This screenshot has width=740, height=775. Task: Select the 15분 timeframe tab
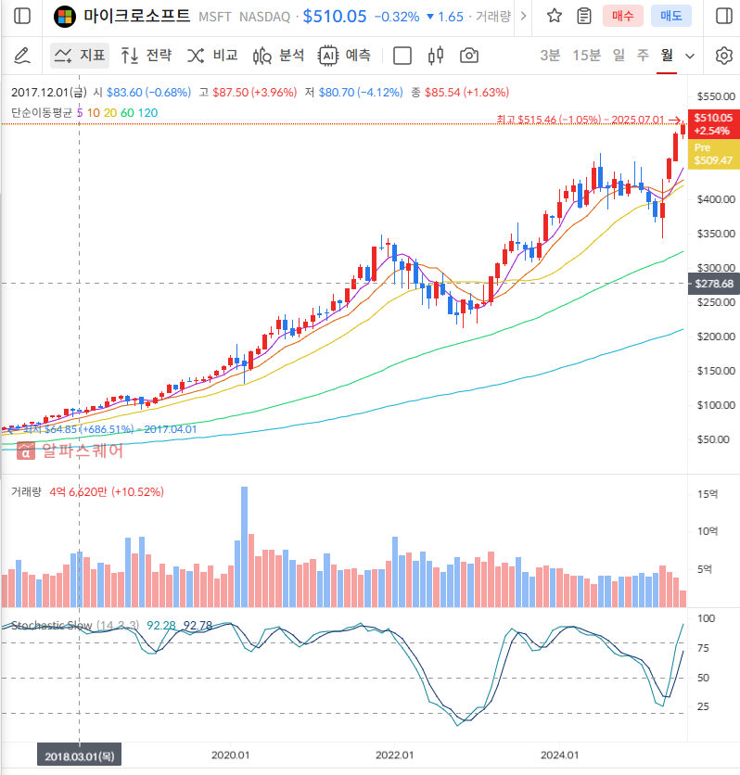point(586,56)
